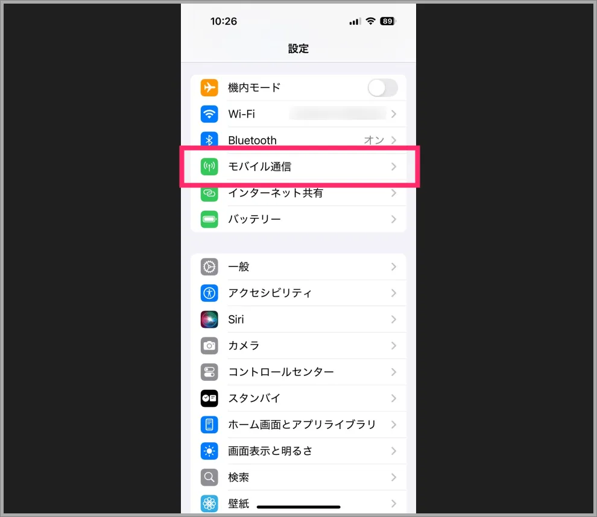The image size is (597, 517).
Task: Open コントロールセンター settings
Action: [298, 372]
